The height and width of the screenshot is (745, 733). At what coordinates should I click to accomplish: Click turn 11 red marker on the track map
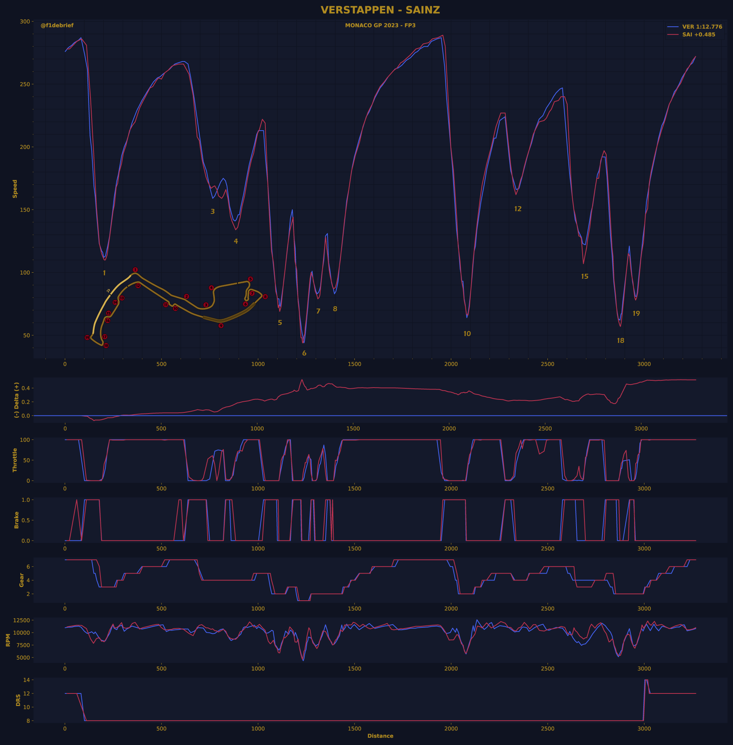point(166,305)
